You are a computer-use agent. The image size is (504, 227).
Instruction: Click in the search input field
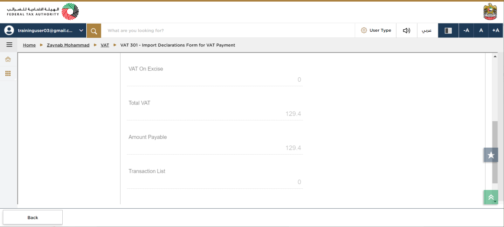(228, 31)
